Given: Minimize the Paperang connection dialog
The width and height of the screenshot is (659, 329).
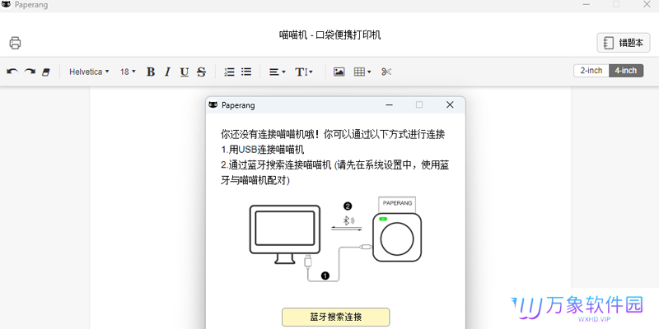Looking at the screenshot, I should [x=389, y=104].
